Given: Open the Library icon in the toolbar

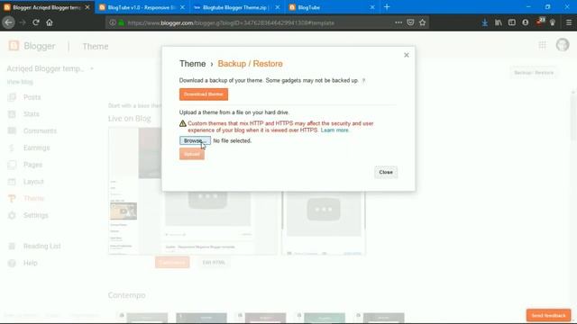Looking at the screenshot, I should [499, 22].
